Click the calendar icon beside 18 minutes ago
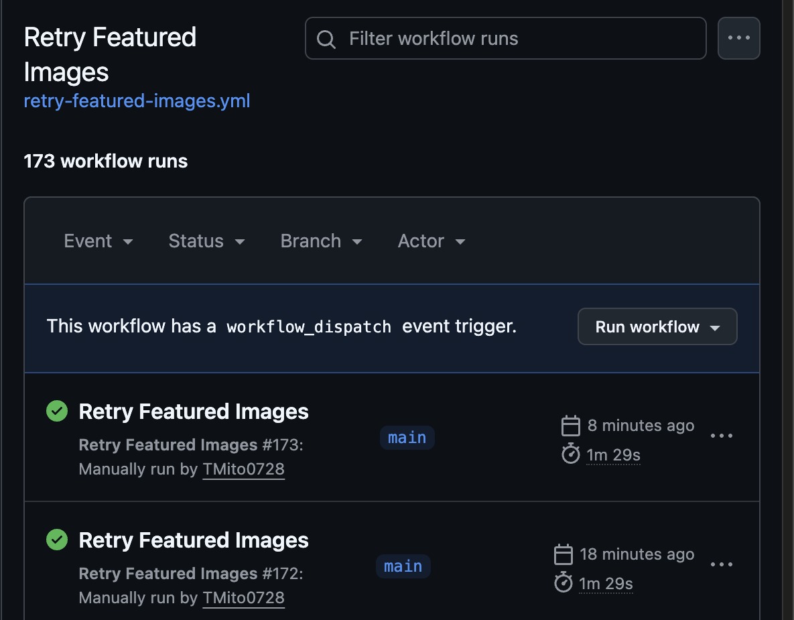794x620 pixels. point(563,554)
